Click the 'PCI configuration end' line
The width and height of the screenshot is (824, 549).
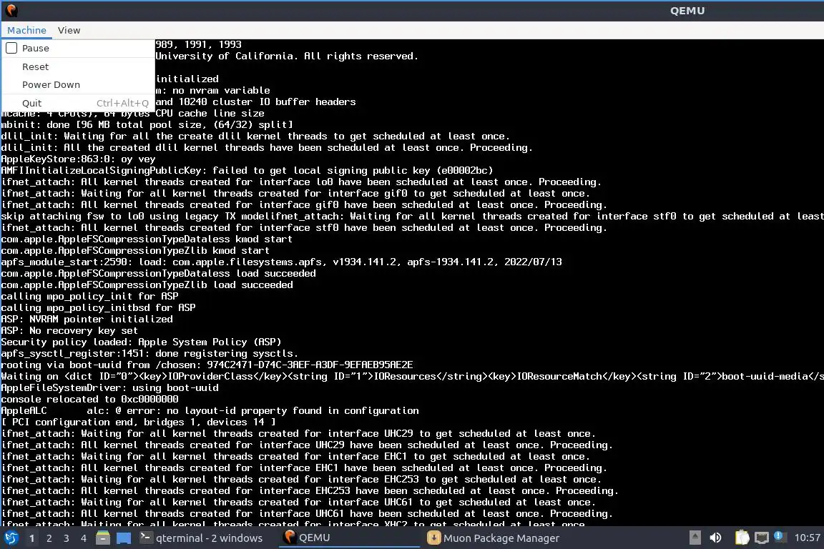pyautogui.click(x=138, y=422)
